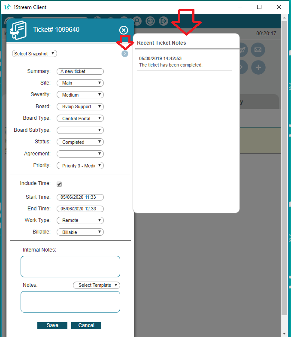
Task: Close the Ticket# 1099640 dialog
Action: [x=124, y=30]
